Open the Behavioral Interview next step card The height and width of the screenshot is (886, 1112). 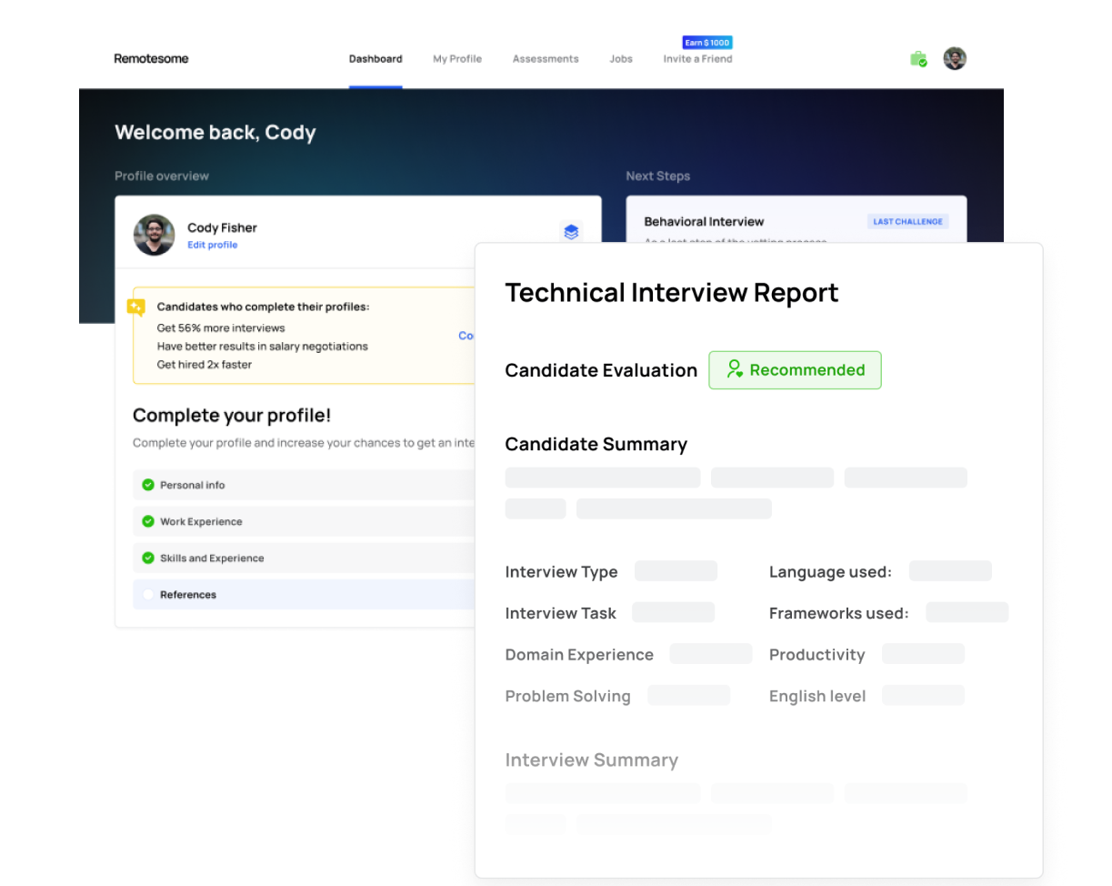(704, 222)
